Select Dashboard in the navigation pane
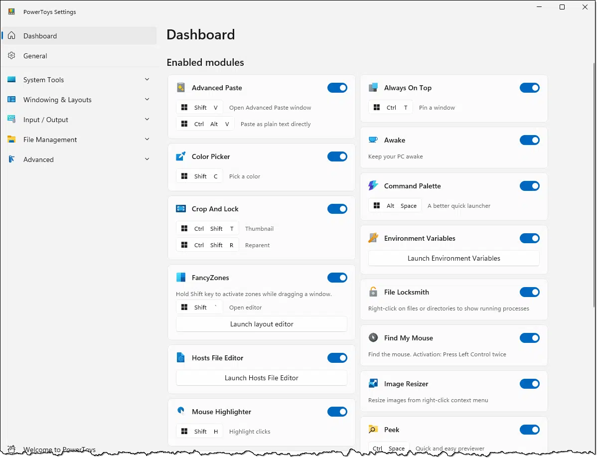Screen dimensions: 598x460 79,36
